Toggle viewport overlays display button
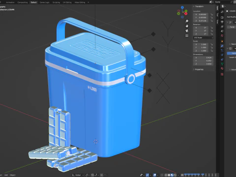The width and height of the screenshot is (236, 177). point(155,175)
